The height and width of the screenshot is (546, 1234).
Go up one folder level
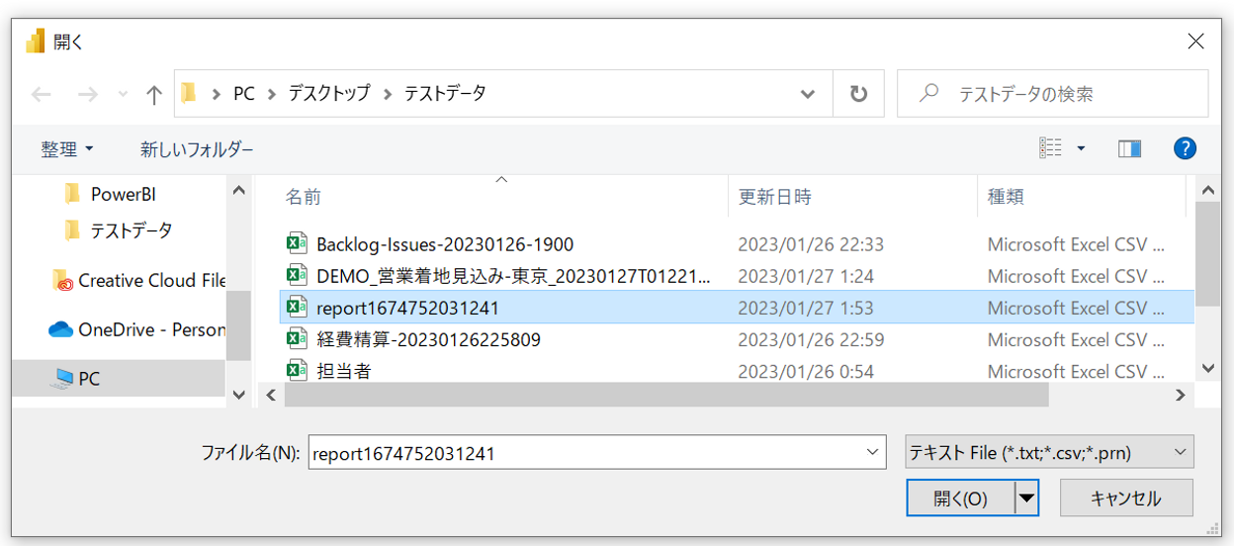coord(153,94)
